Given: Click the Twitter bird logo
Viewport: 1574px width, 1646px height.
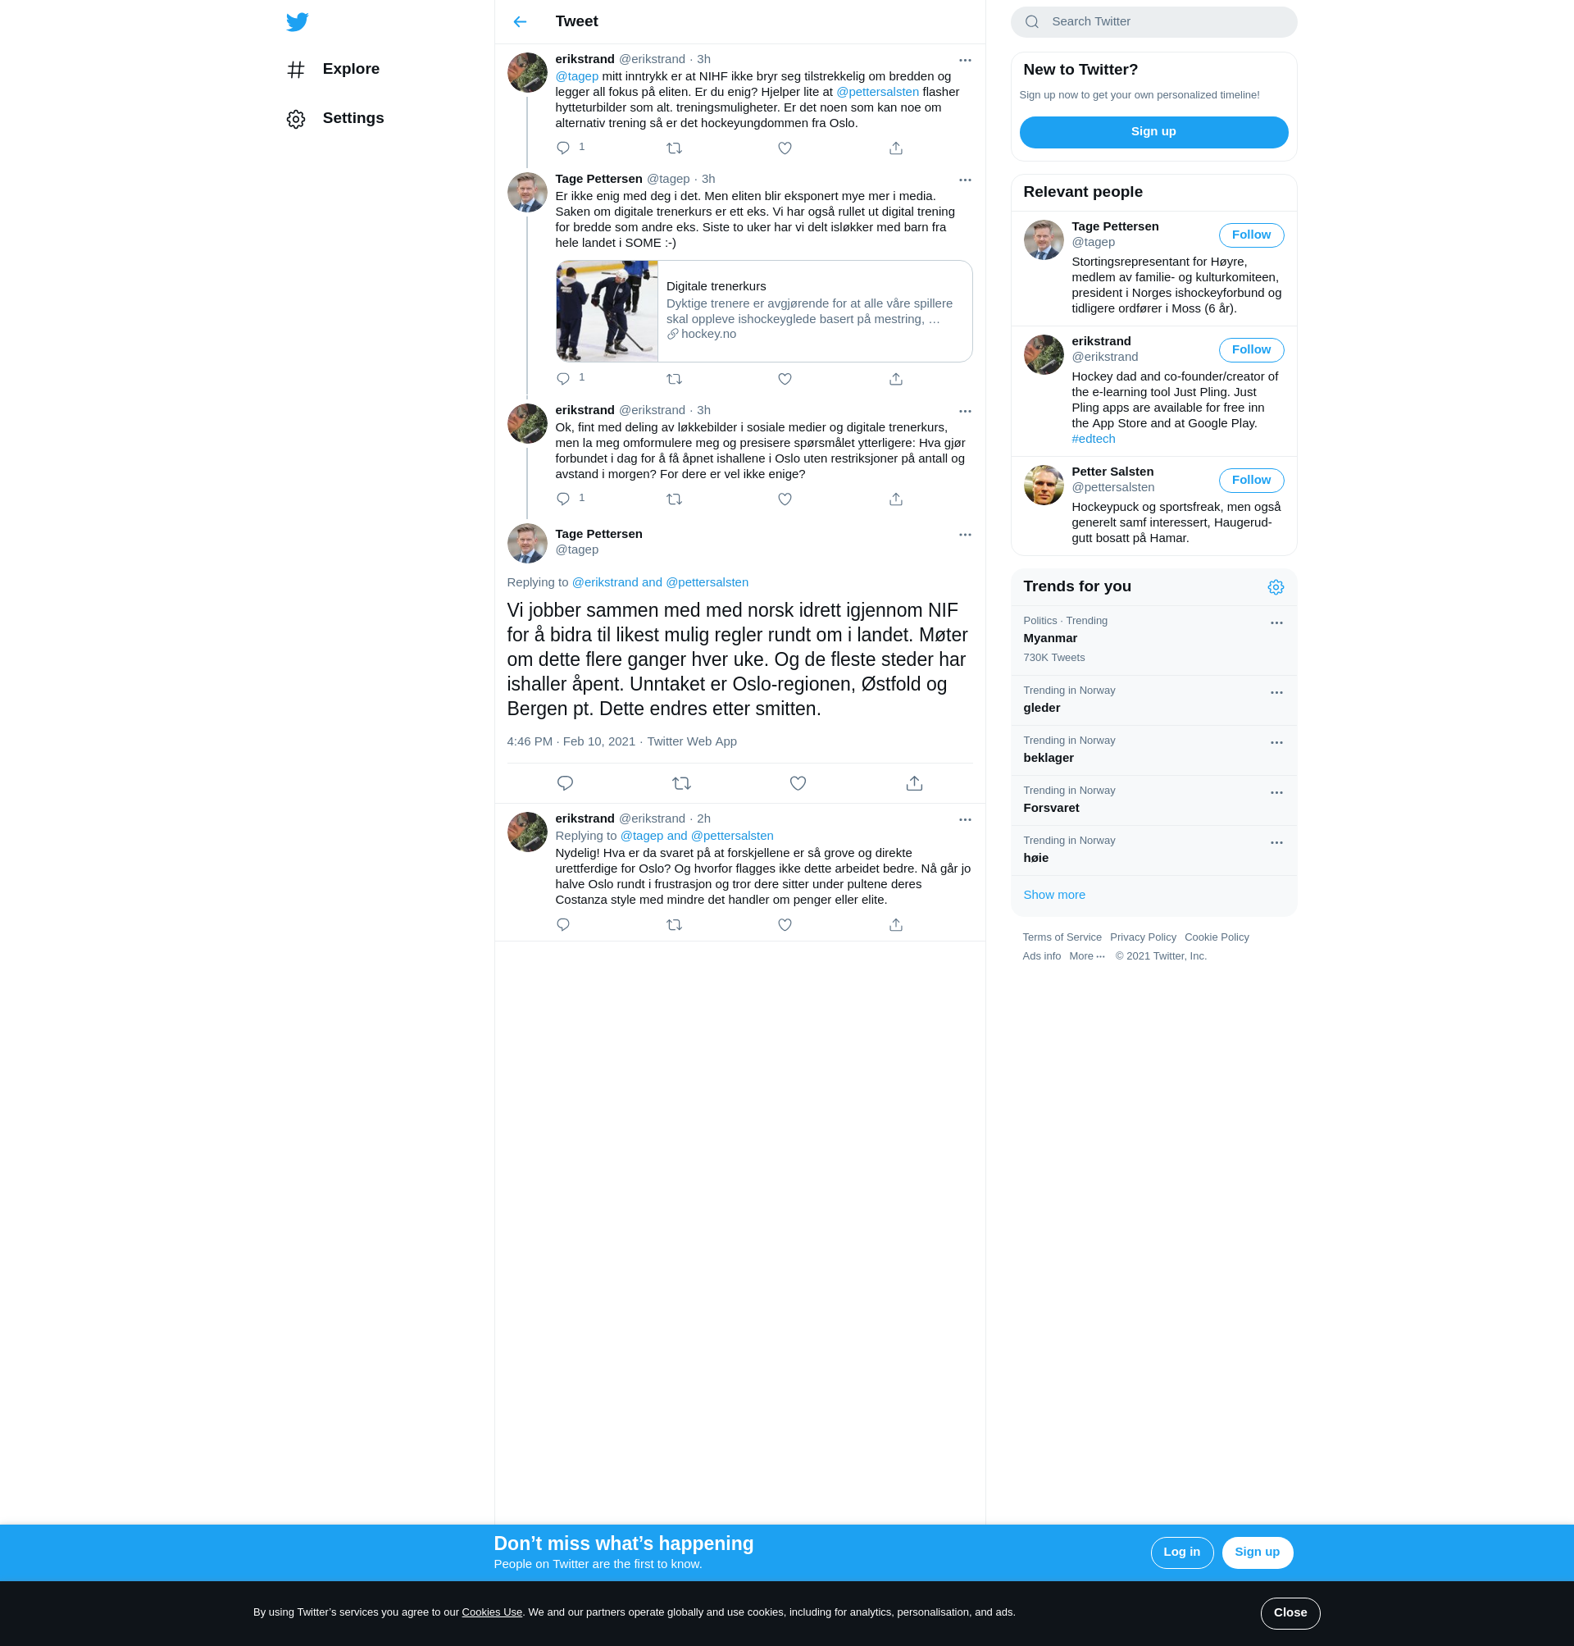Looking at the screenshot, I should (297, 22).
